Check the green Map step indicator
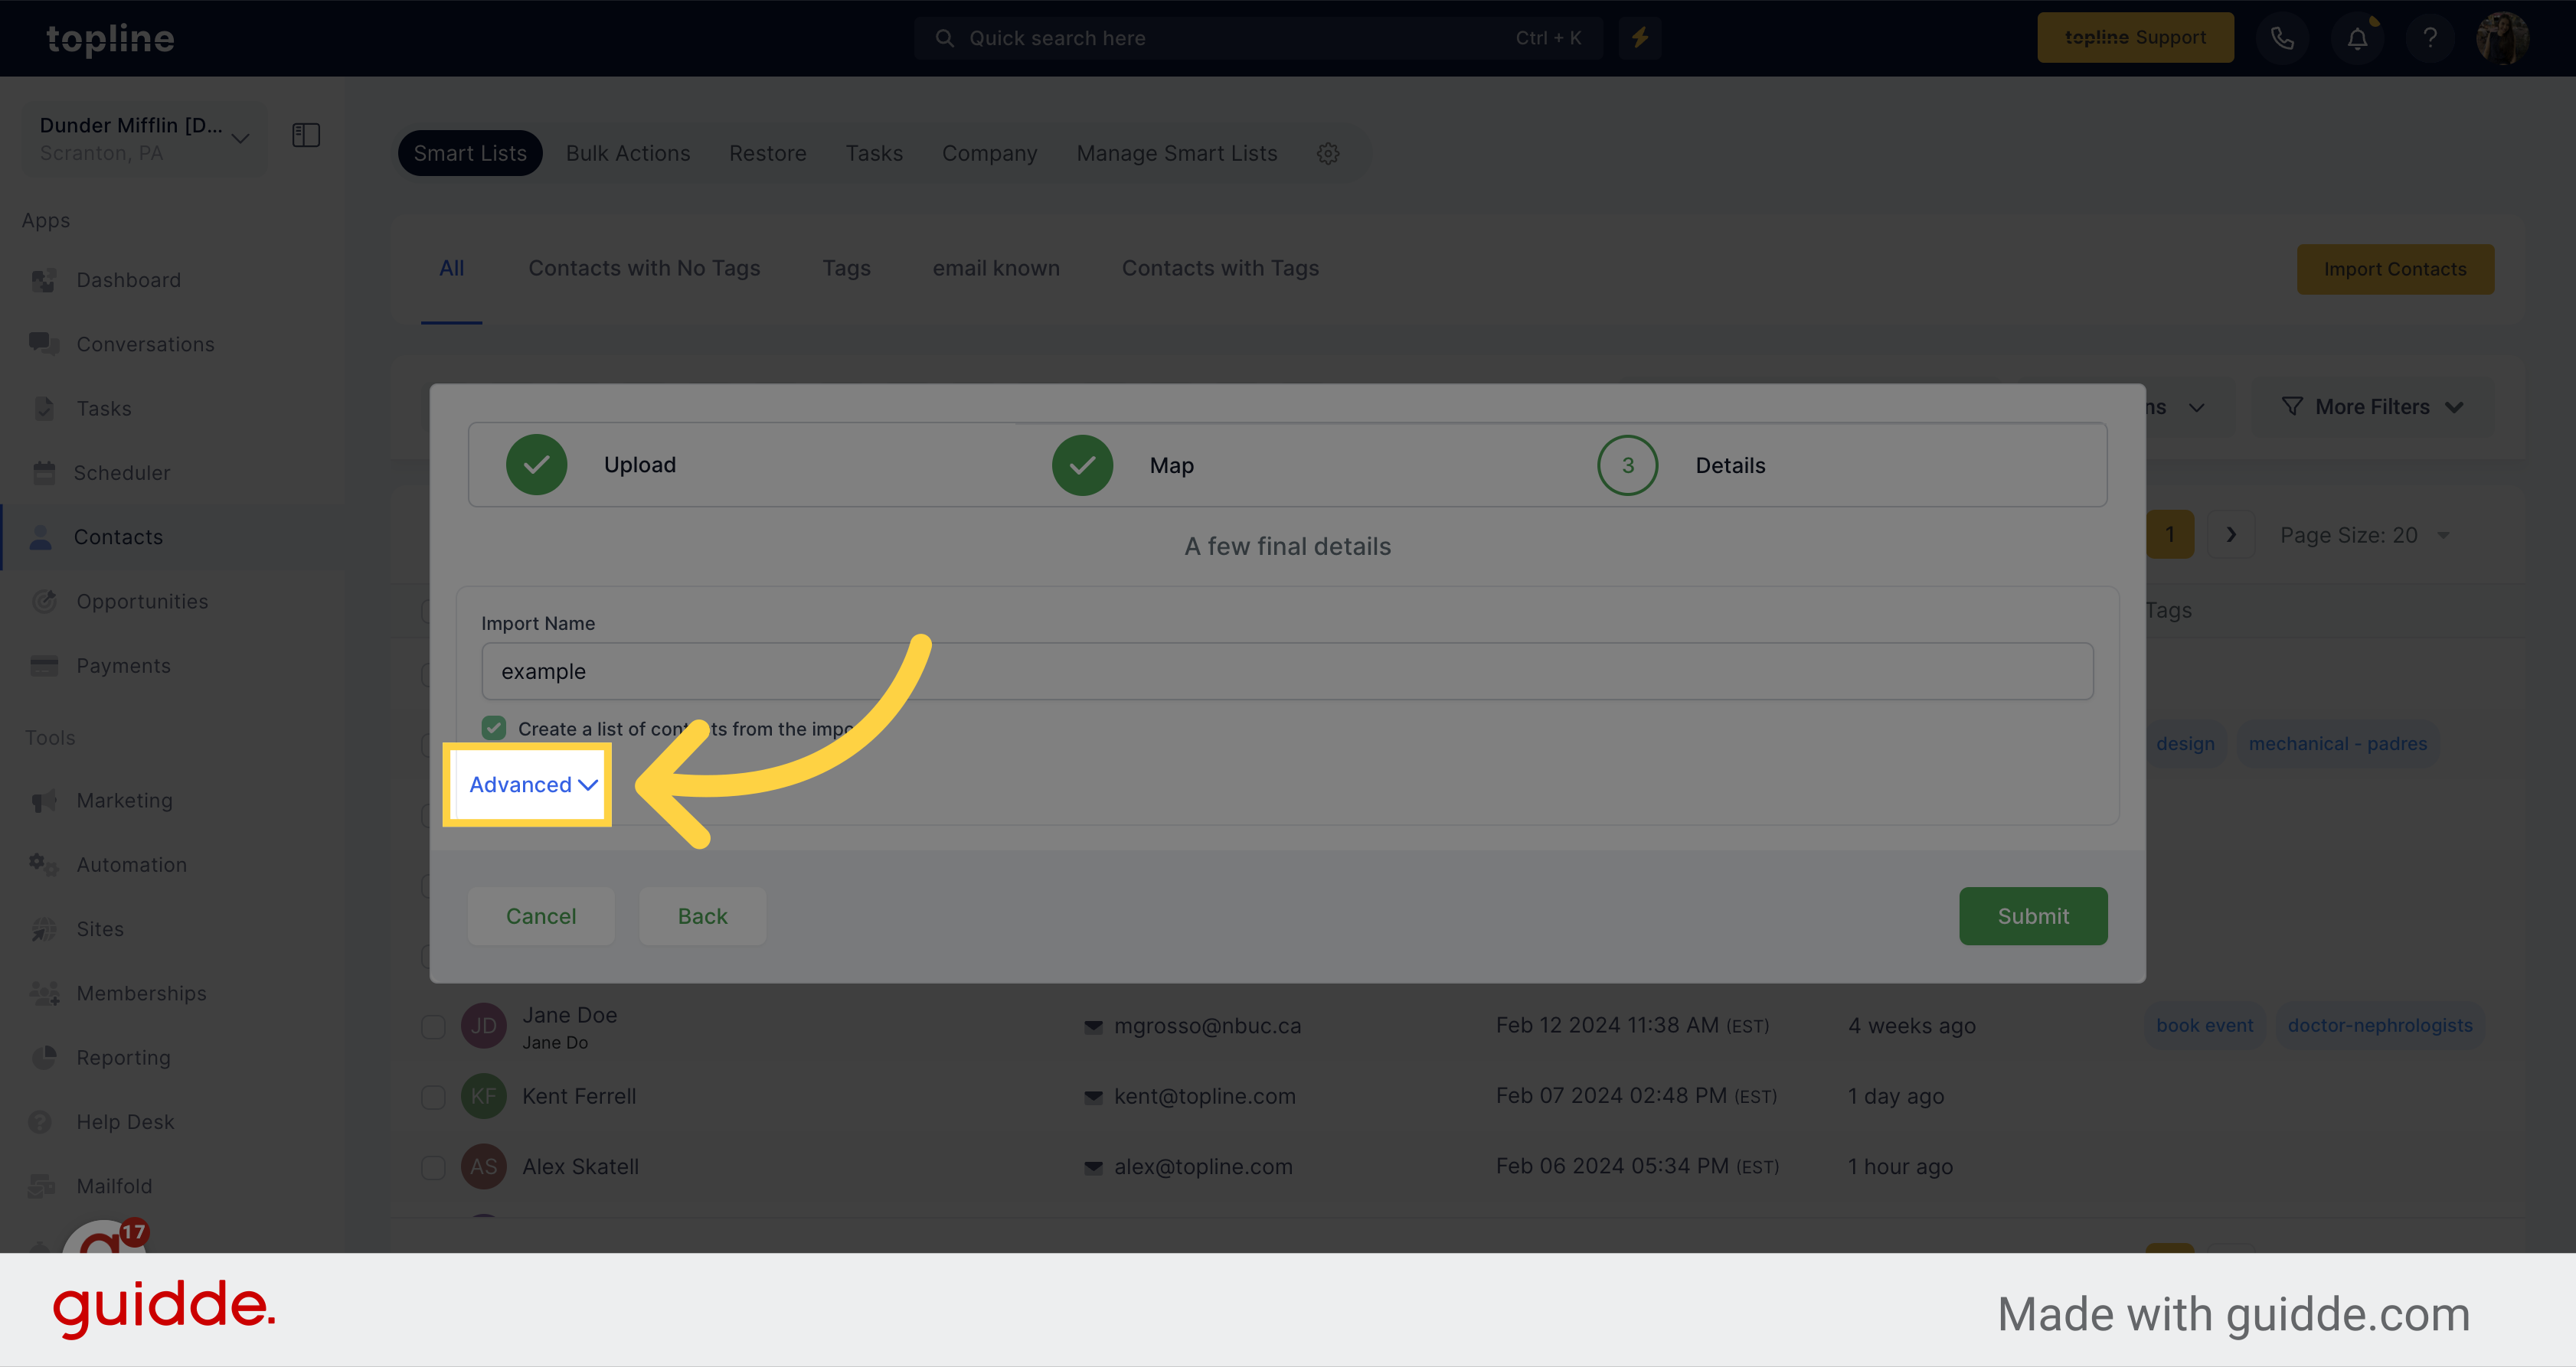Image resolution: width=2576 pixels, height=1367 pixels. pyautogui.click(x=1082, y=465)
